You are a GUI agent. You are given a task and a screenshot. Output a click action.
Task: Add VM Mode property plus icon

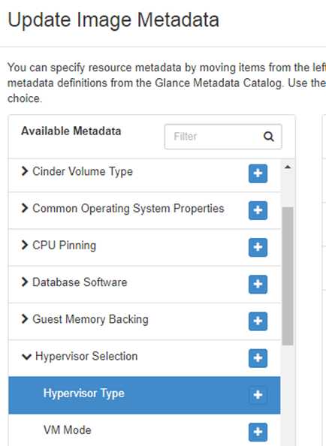[x=258, y=432]
